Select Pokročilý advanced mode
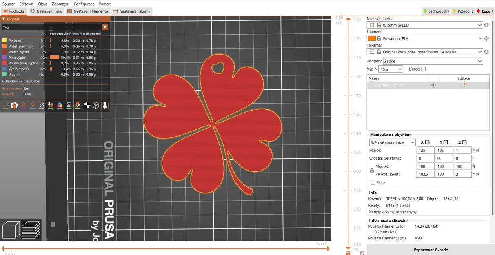The height and width of the screenshot is (255, 495). [x=463, y=11]
